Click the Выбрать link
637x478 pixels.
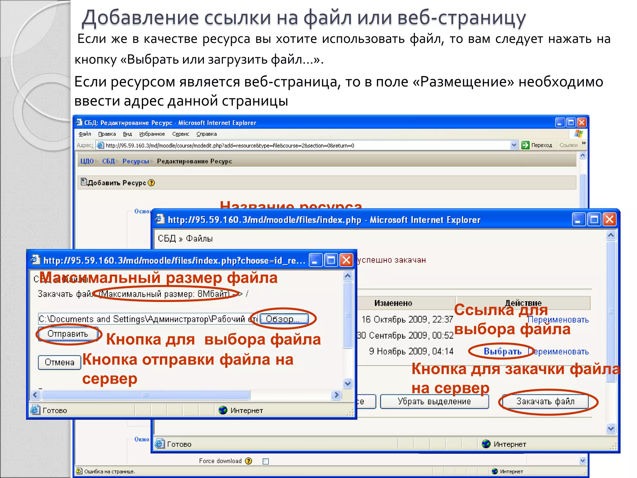pyautogui.click(x=502, y=351)
